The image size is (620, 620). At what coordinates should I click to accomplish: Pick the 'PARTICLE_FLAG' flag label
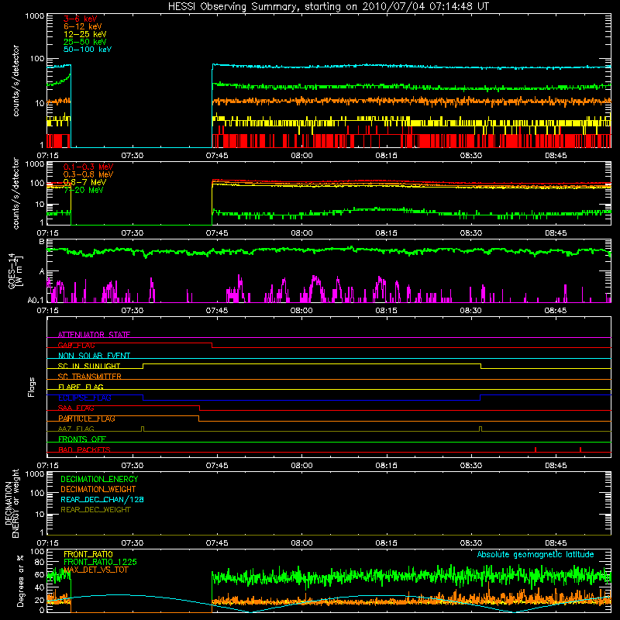click(x=87, y=418)
